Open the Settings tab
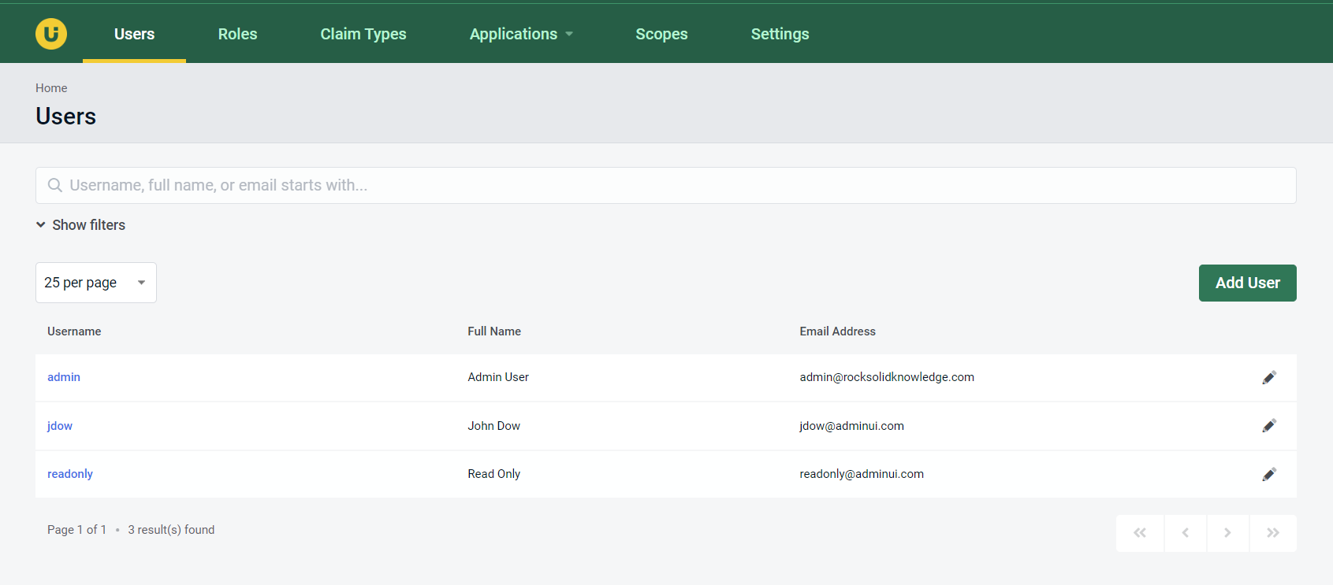 [x=780, y=34]
